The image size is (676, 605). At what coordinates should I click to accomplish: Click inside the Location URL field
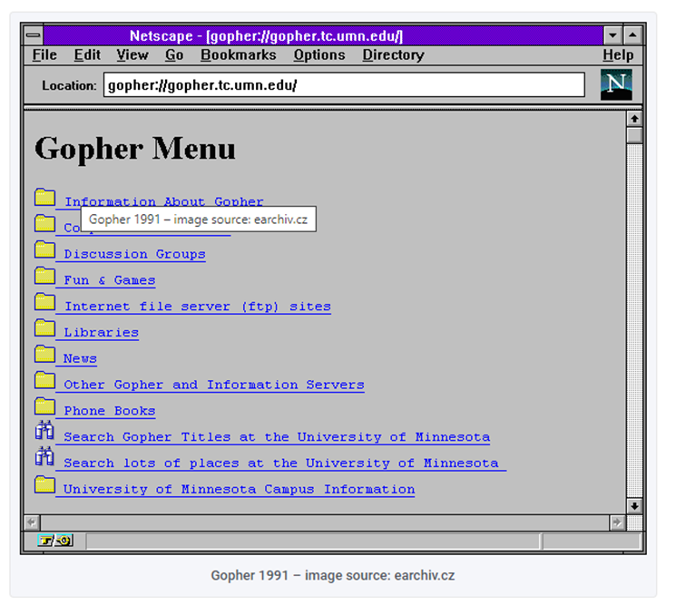345,85
